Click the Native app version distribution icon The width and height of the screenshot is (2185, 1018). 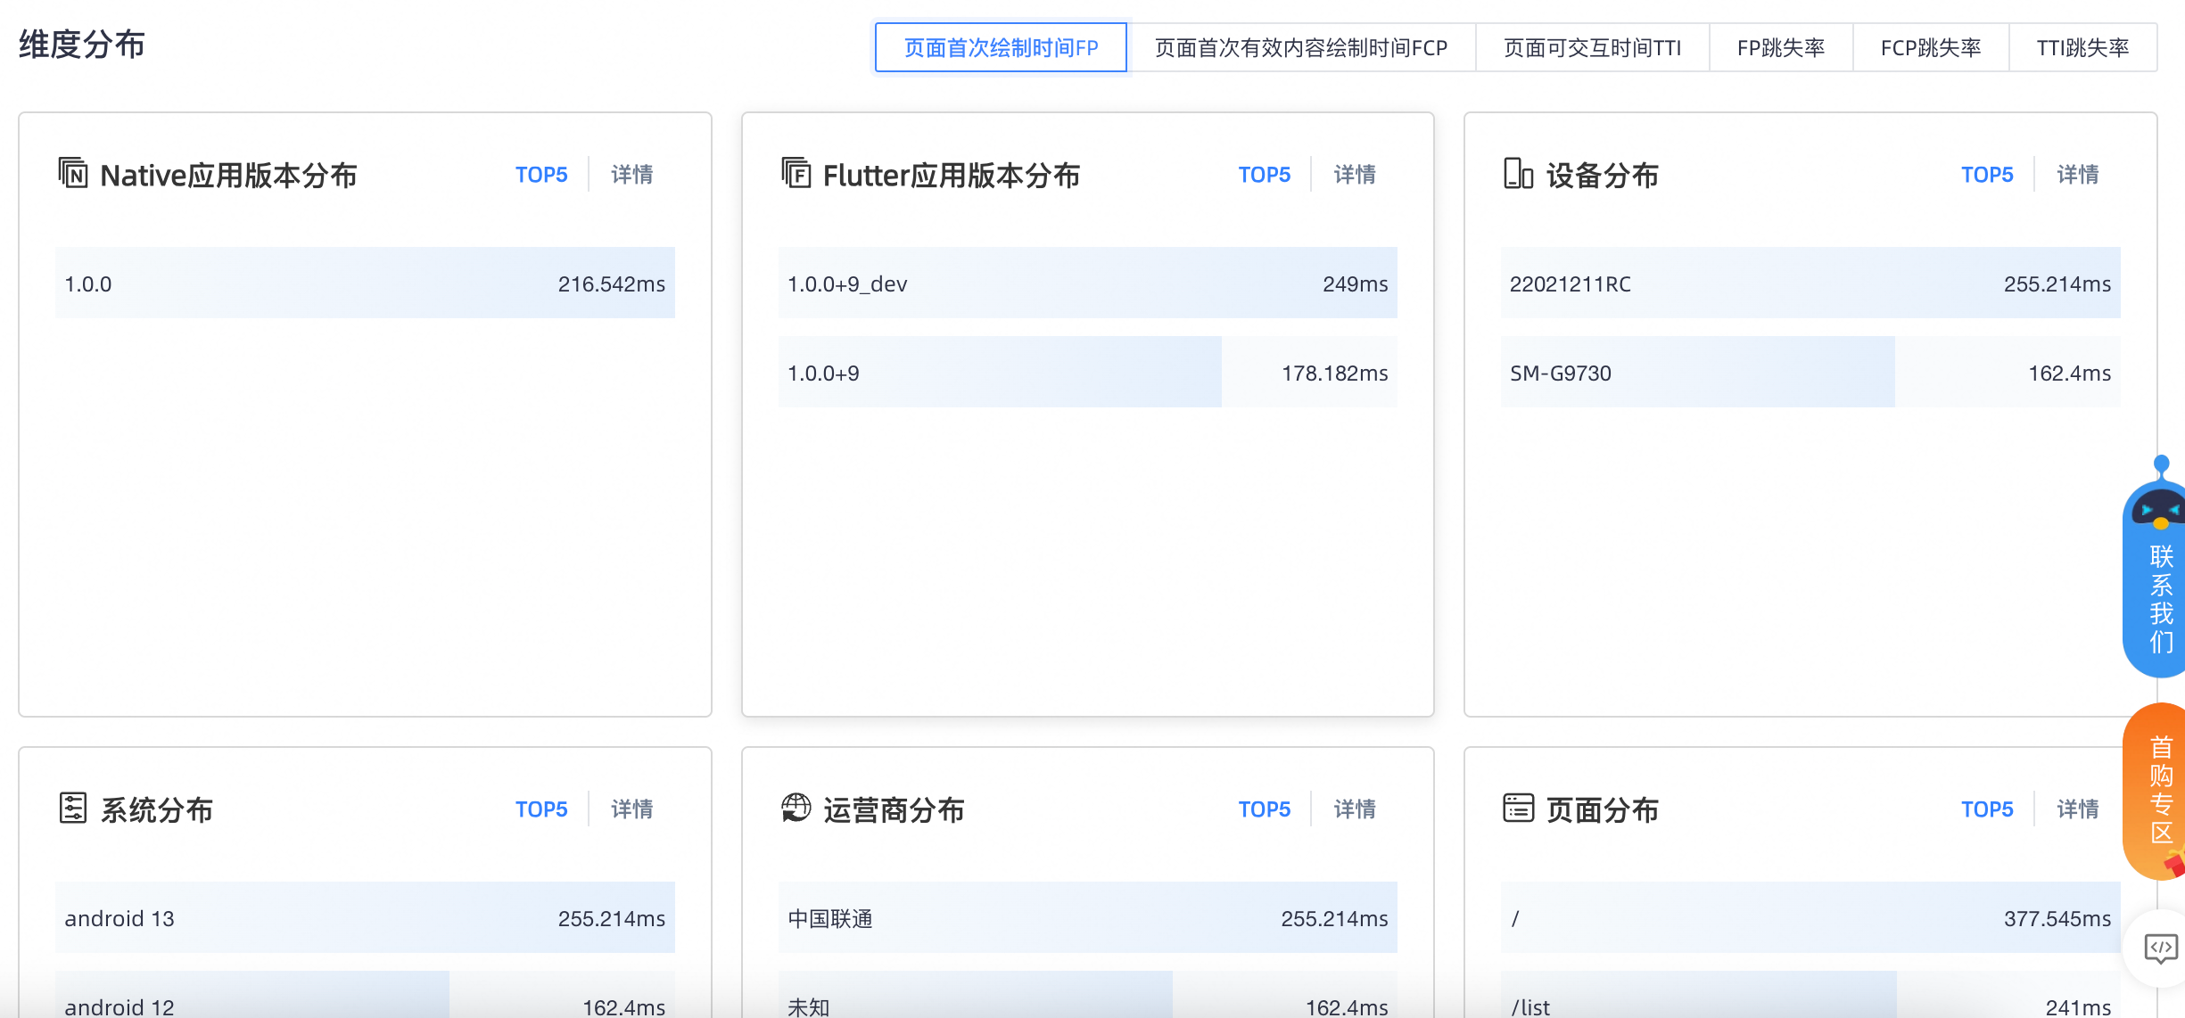coord(73,172)
